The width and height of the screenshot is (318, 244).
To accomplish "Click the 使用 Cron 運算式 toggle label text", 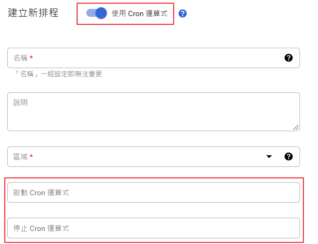I will click(140, 14).
